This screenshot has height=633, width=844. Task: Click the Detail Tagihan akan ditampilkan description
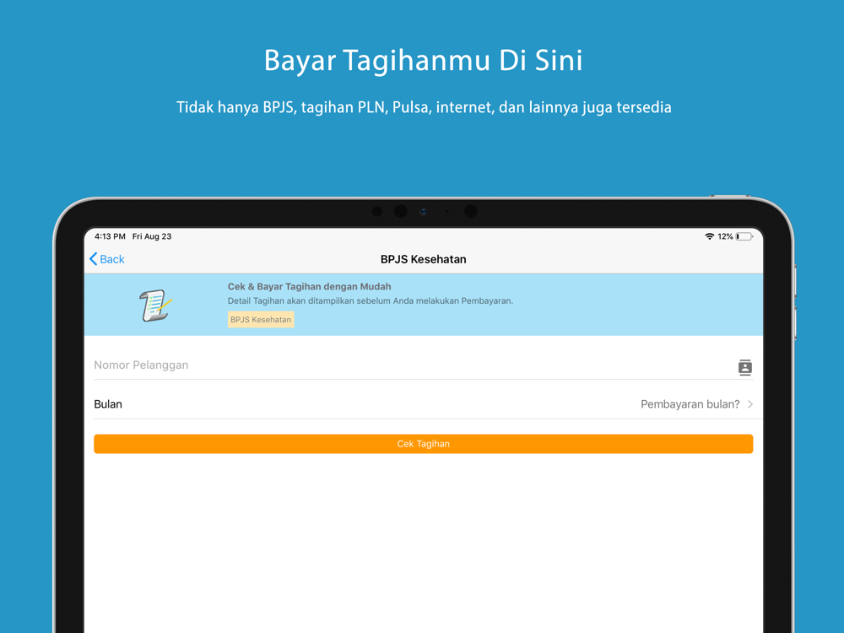pos(371,301)
